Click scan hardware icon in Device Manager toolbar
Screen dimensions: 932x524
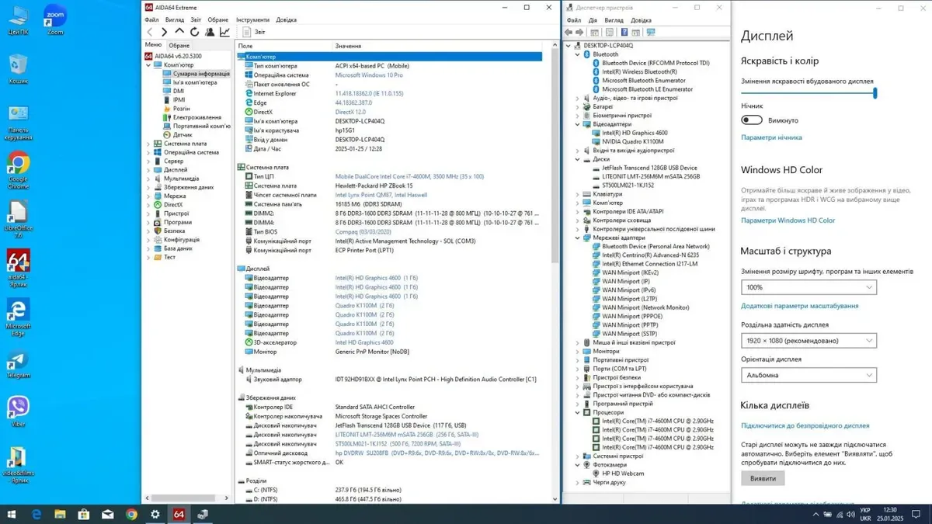(x=651, y=32)
